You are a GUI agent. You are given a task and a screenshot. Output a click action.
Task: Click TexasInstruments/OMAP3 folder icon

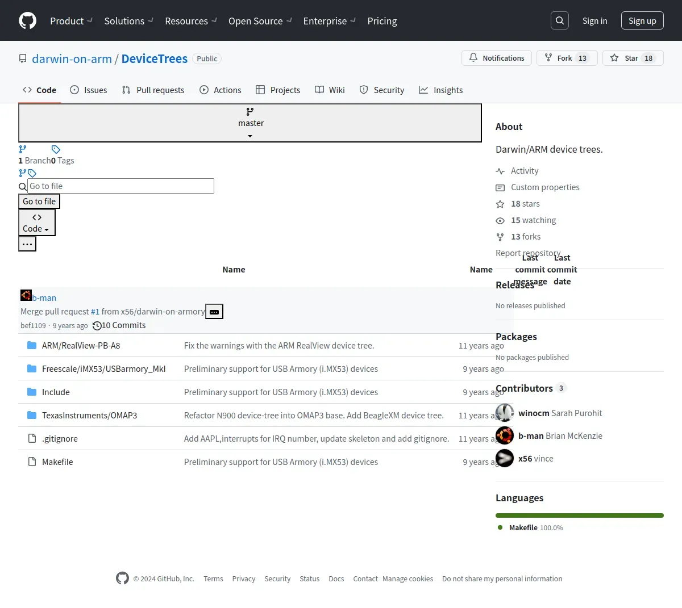point(32,415)
